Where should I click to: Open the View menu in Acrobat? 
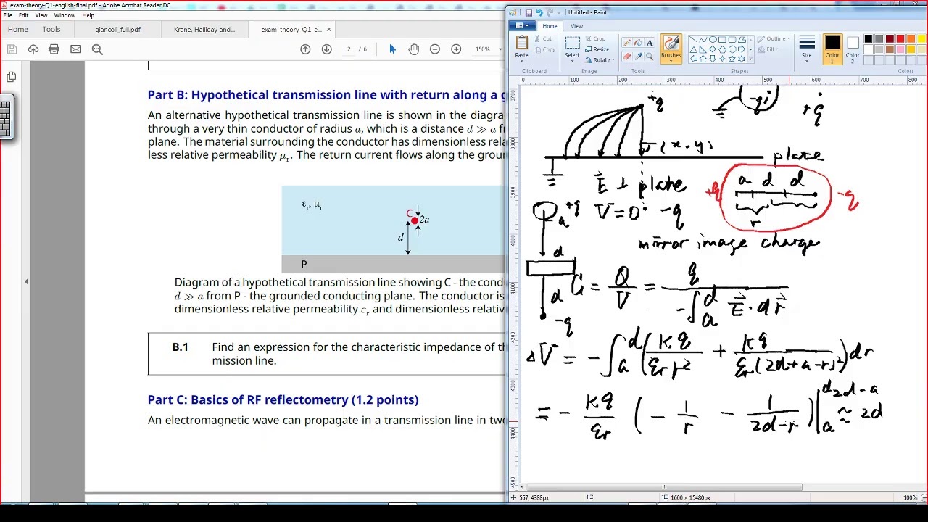click(x=41, y=15)
